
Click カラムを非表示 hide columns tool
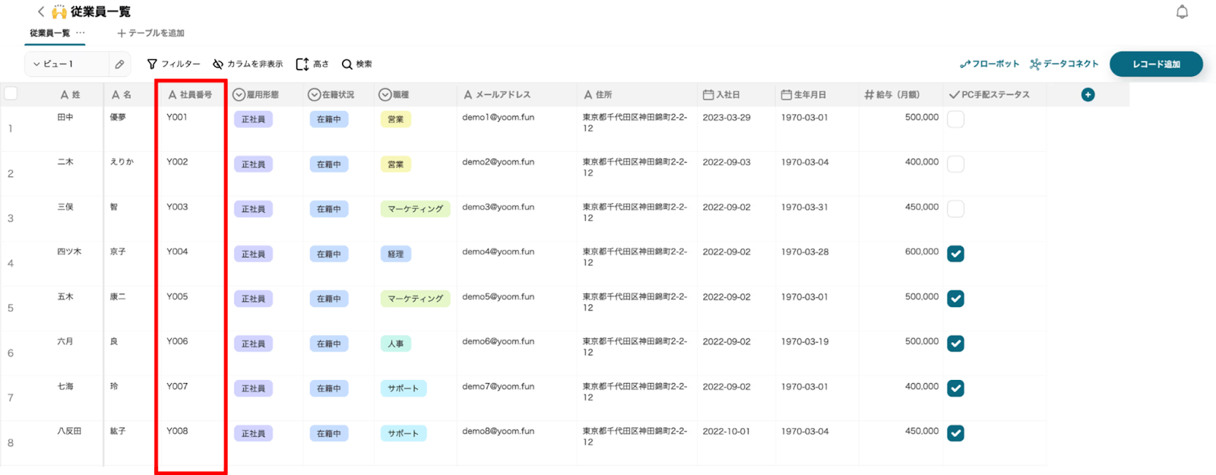point(248,64)
